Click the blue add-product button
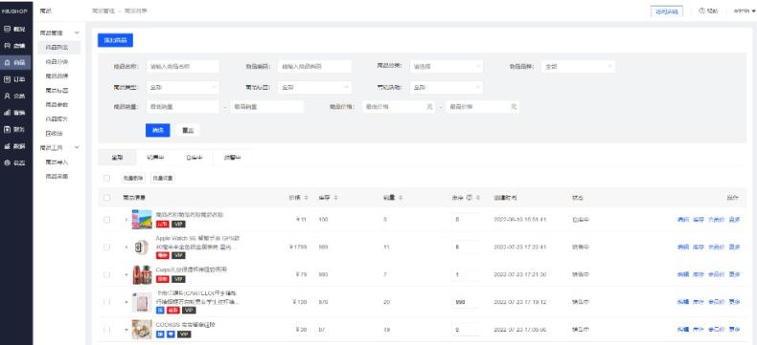 click(x=115, y=40)
